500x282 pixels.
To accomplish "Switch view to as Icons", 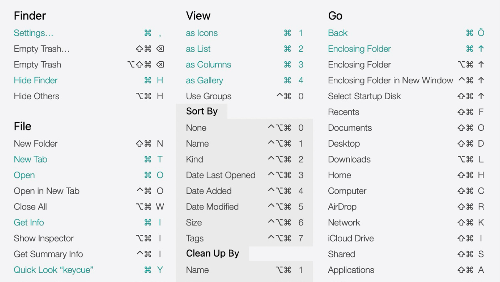I will click(x=202, y=33).
